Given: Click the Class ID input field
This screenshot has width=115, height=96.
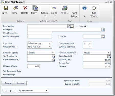Looking at the screenshot, I should [x=92, y=37].
